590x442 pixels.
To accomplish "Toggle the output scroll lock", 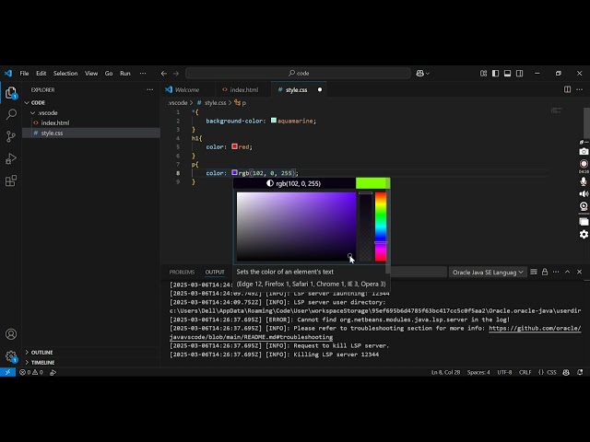I will coord(545,272).
